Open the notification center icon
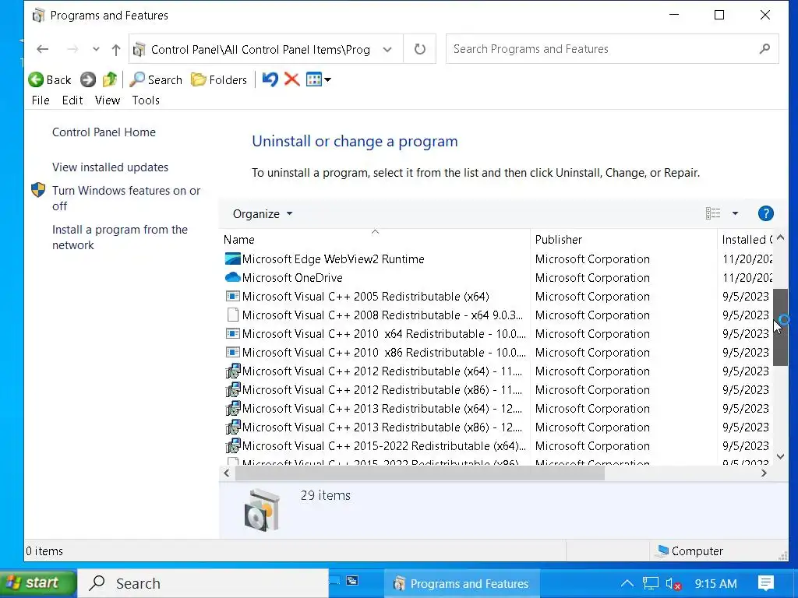Viewport: 798px width, 598px height. 765,583
